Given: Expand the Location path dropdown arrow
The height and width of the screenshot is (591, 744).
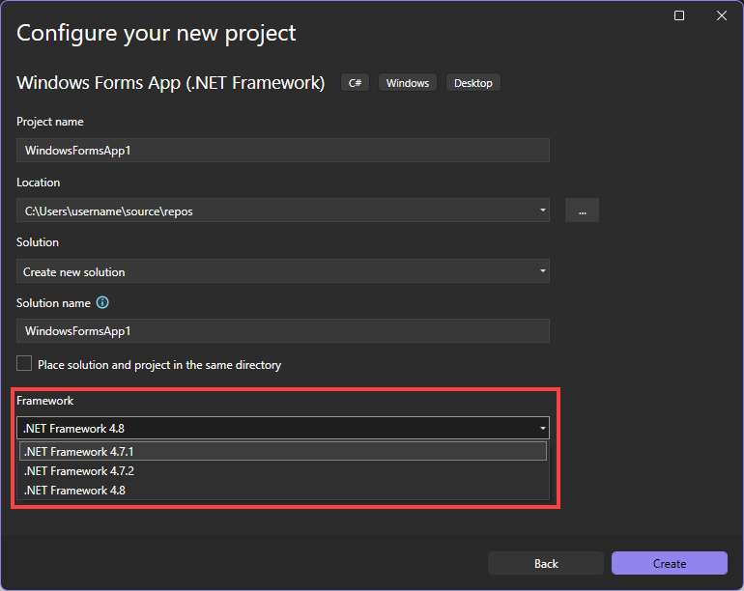Looking at the screenshot, I should point(543,211).
